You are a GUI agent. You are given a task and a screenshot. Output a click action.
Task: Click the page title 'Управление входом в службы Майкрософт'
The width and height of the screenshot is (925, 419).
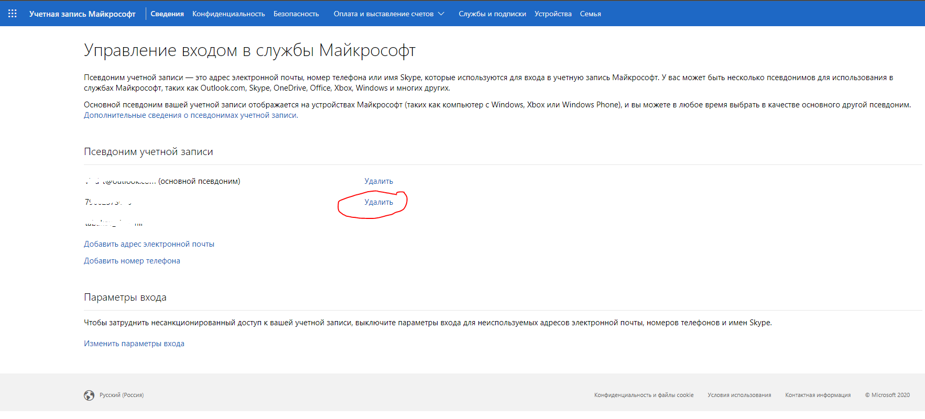coord(249,50)
